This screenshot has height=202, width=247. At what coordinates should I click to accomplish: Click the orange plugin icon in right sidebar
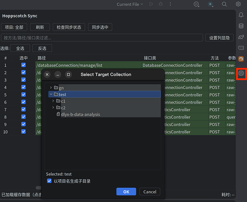[241, 59]
